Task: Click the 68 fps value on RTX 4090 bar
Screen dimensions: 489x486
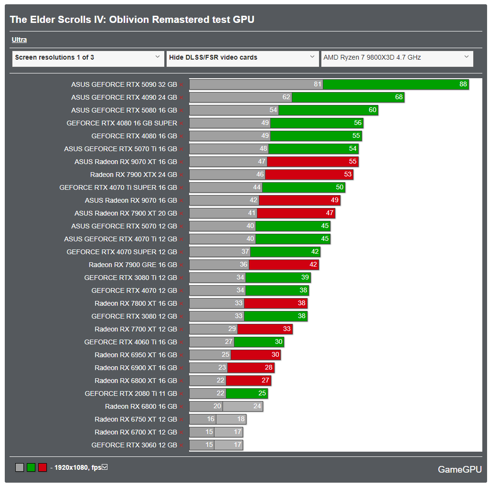Action: tap(399, 97)
